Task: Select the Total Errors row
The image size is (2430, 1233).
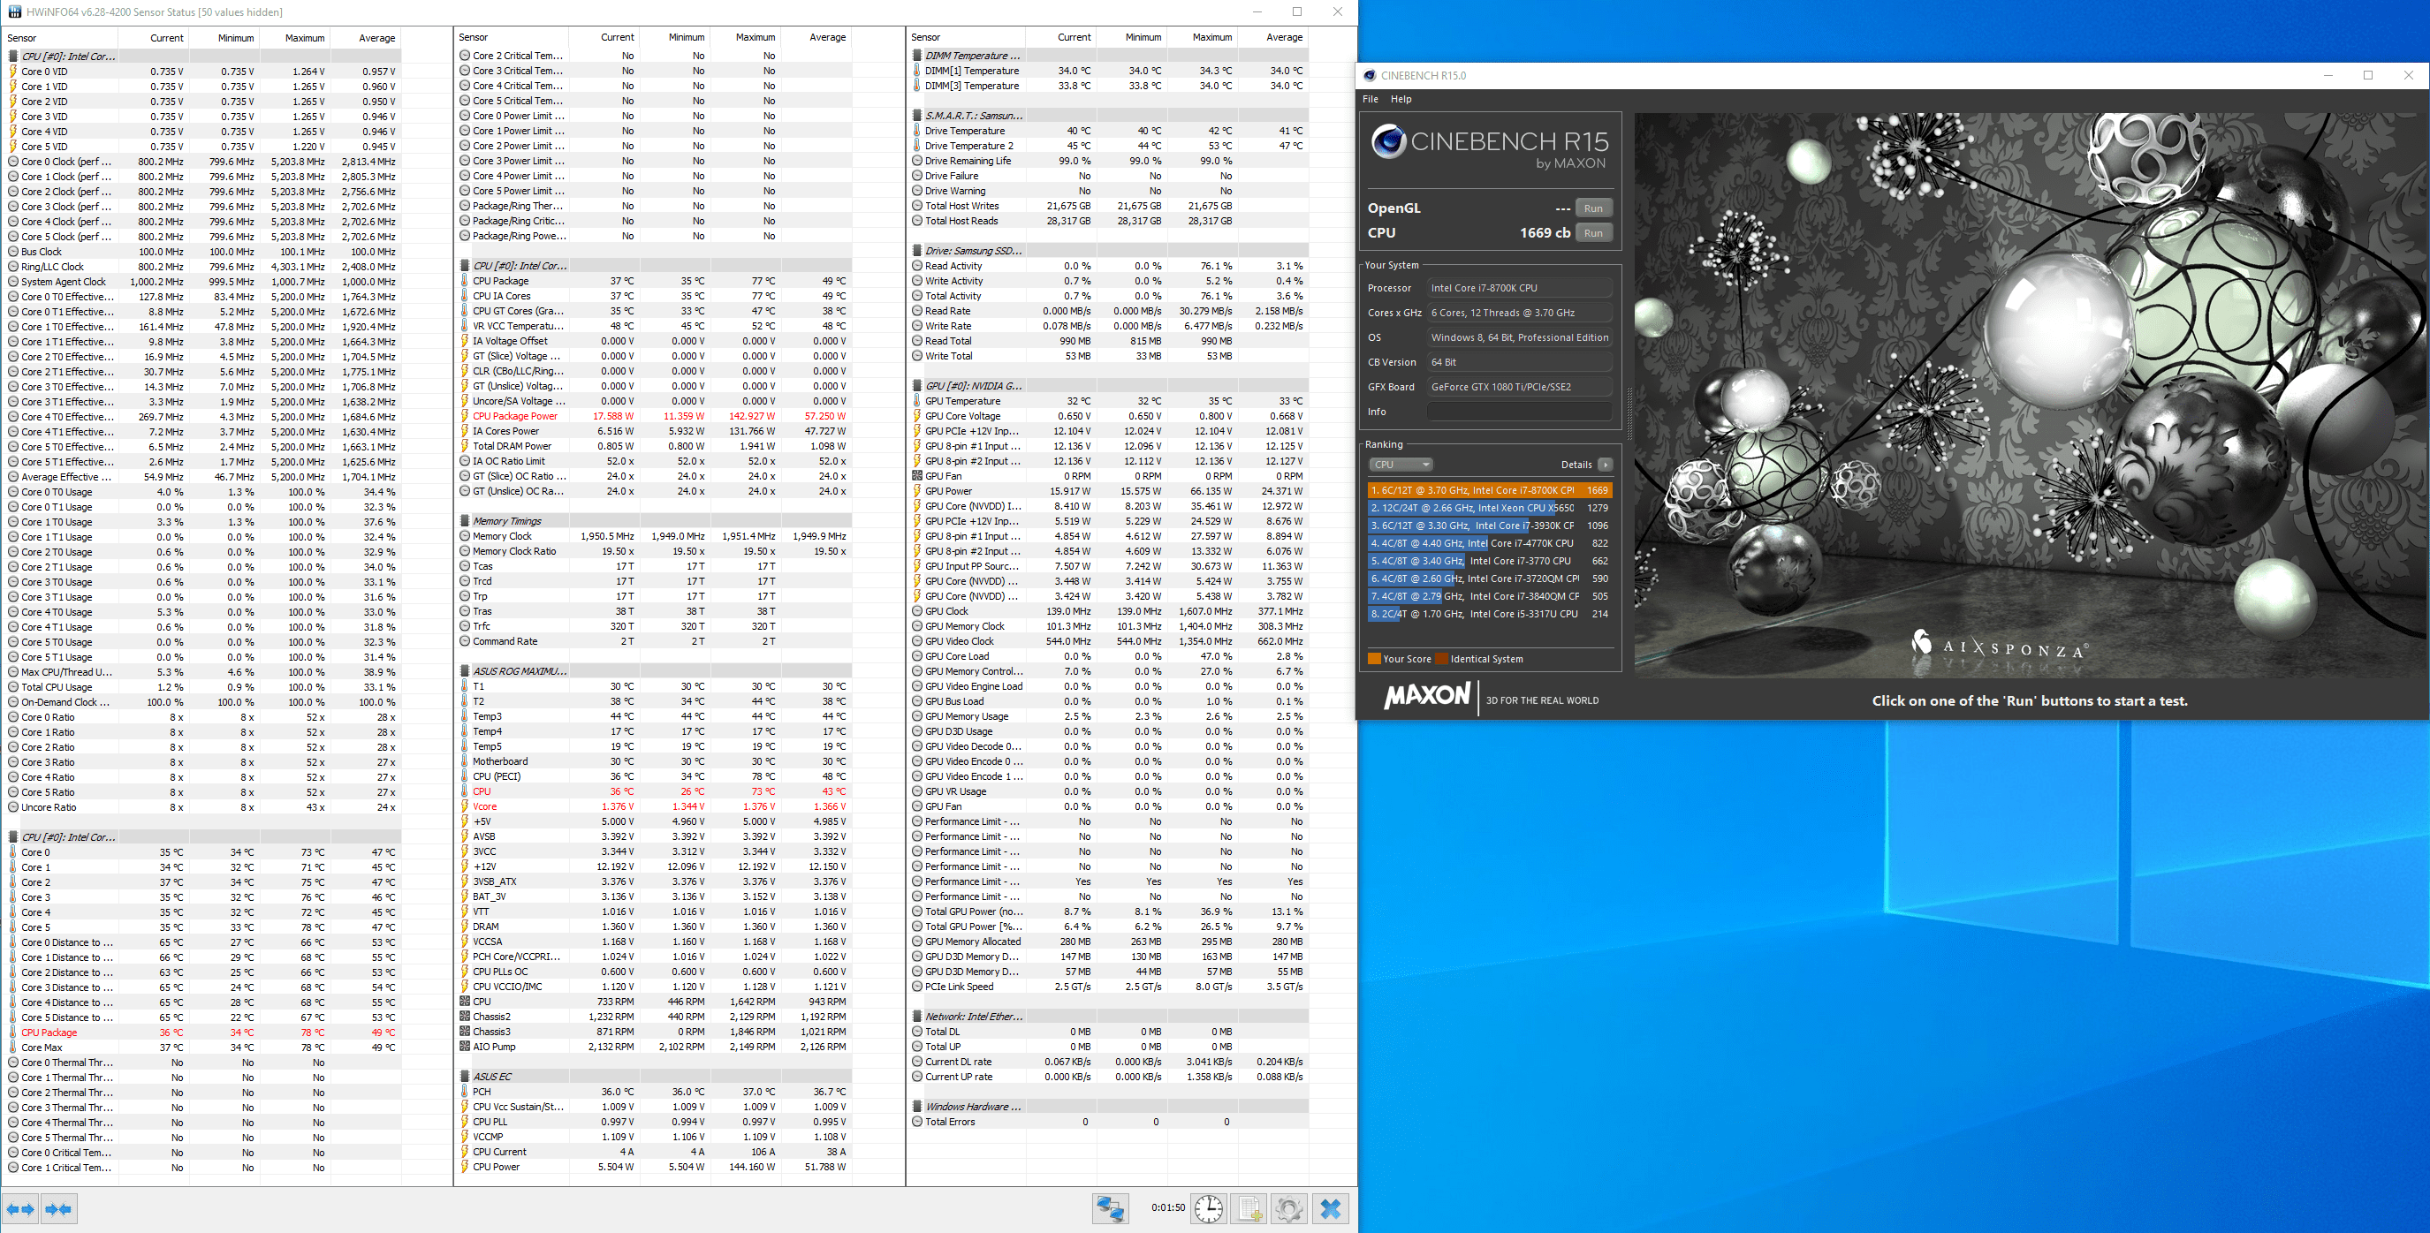Action: tap(1107, 1122)
